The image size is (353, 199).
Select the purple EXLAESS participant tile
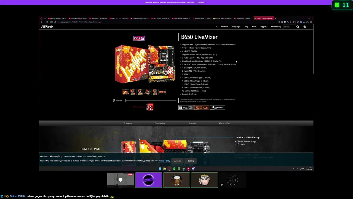coord(149,180)
